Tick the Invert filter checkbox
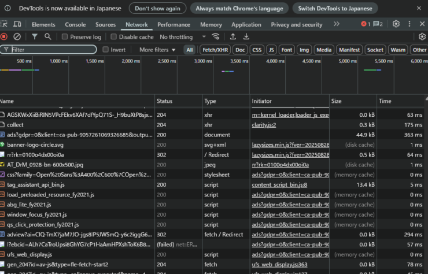428x274 pixels. point(106,50)
